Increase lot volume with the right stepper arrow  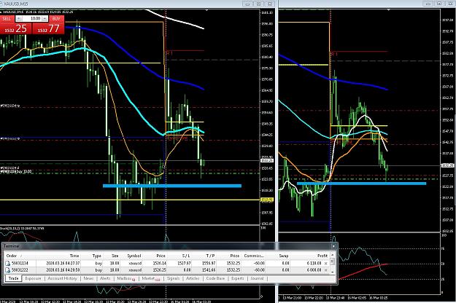[x=45, y=19]
